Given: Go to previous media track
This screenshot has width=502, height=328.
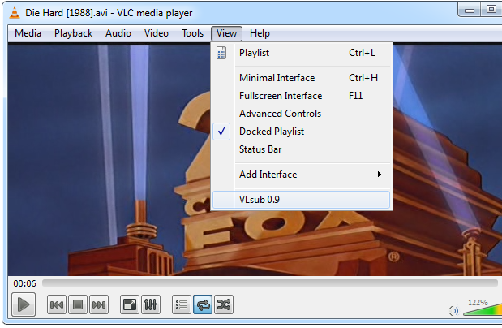Looking at the screenshot, I should coord(57,304).
